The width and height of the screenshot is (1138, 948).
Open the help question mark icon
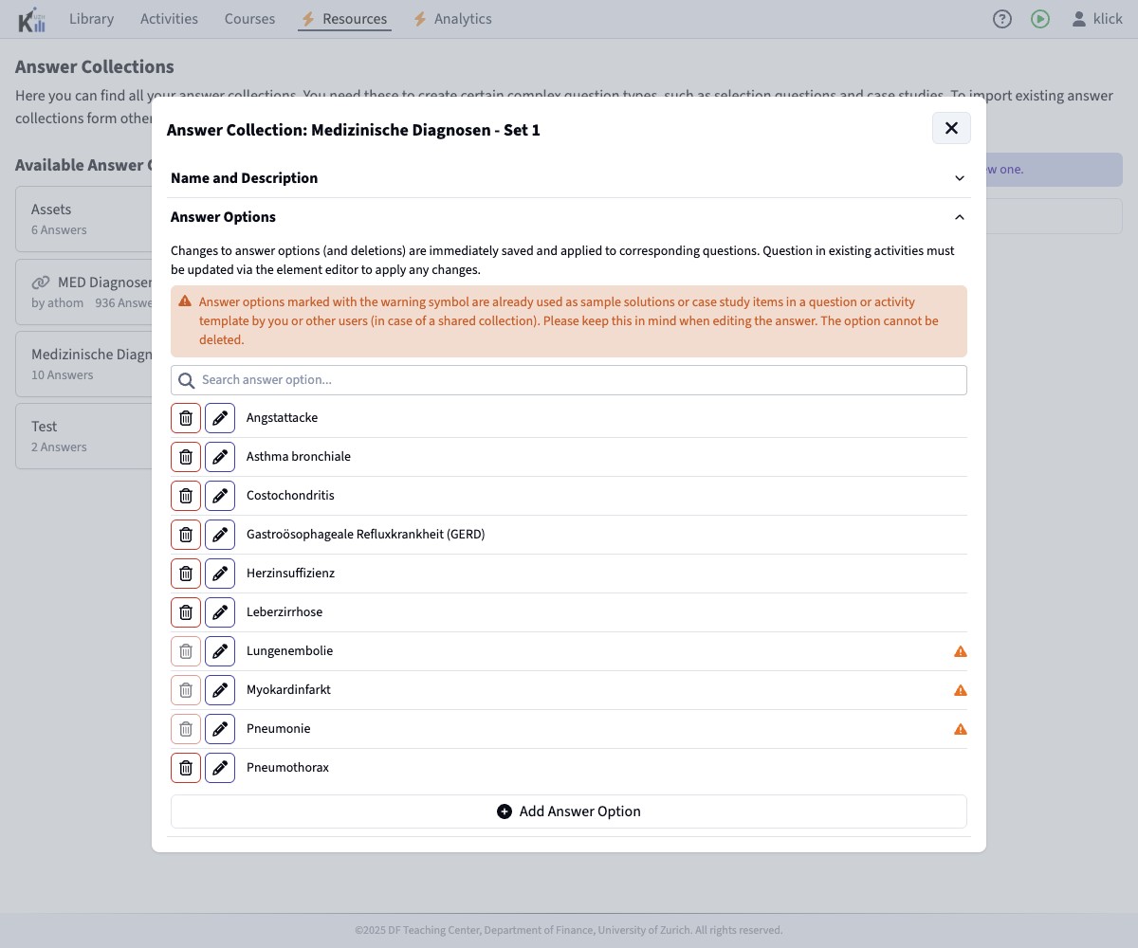pos(1002,19)
